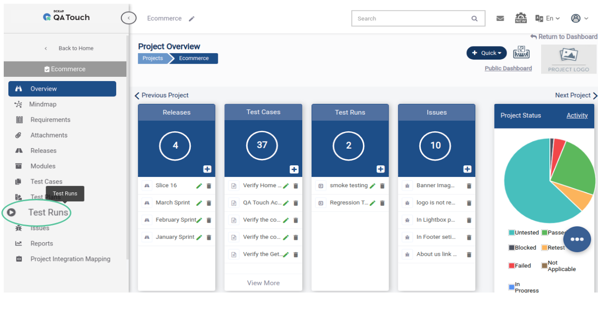Image resolution: width=598 pixels, height=313 pixels.
Task: Open Test Runs in the sidebar
Action: pos(48,212)
